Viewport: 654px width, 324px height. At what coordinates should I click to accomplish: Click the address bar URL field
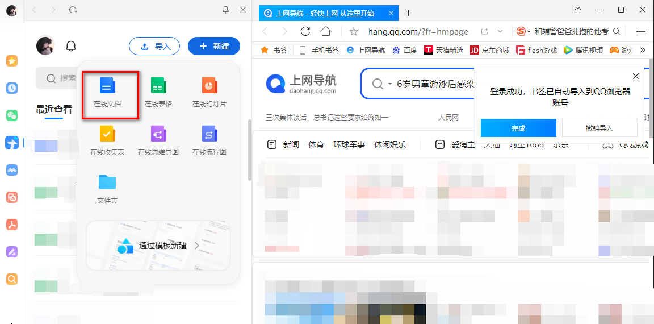coord(418,32)
